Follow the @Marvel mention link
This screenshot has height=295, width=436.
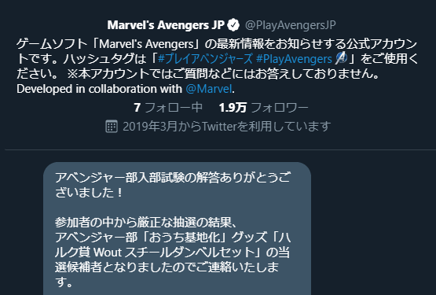[x=209, y=89]
